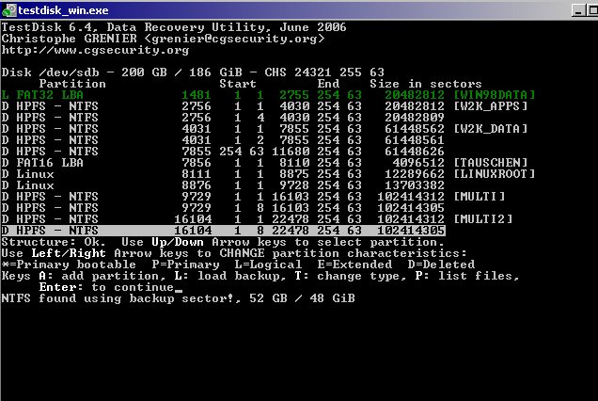Click the sector size value 13703382
The width and height of the screenshot is (598, 401).
[x=415, y=185]
